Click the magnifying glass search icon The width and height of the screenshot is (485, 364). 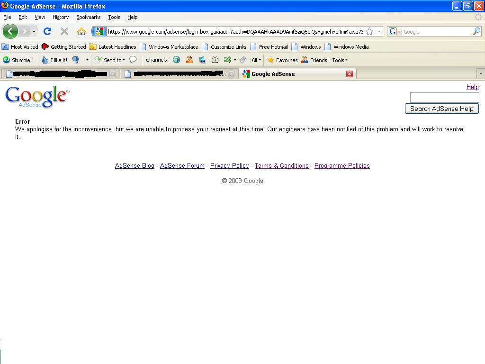tap(476, 31)
